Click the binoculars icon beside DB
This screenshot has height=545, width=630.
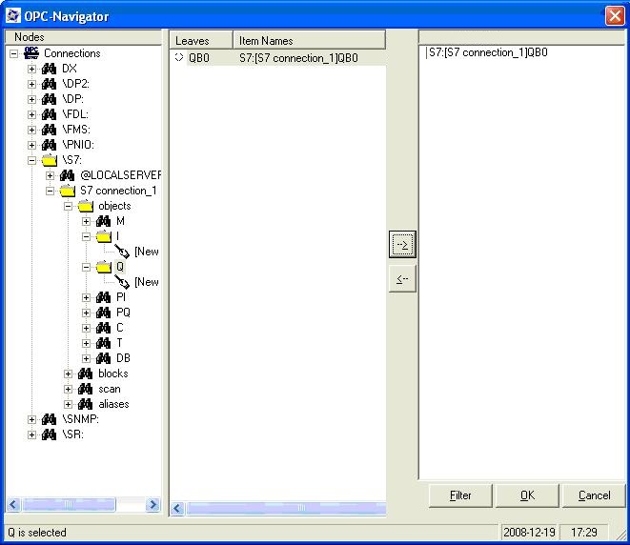103,358
